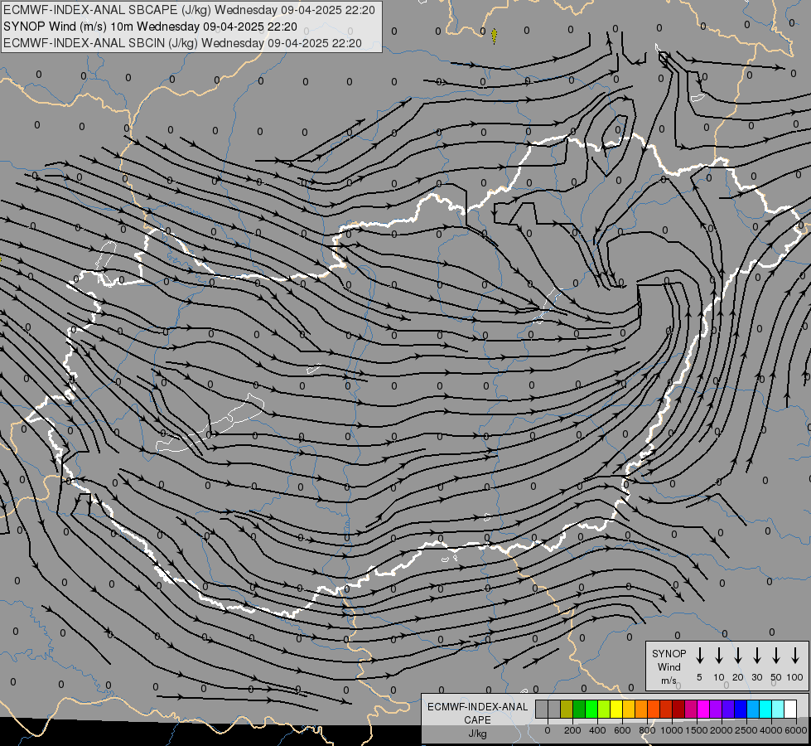Click the 6000 tick label on CAPE scale
This screenshot has height=746, width=811.
coord(795,730)
